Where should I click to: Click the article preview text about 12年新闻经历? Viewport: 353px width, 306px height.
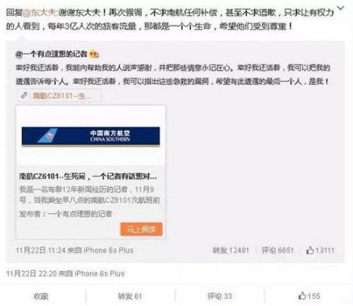90,195
